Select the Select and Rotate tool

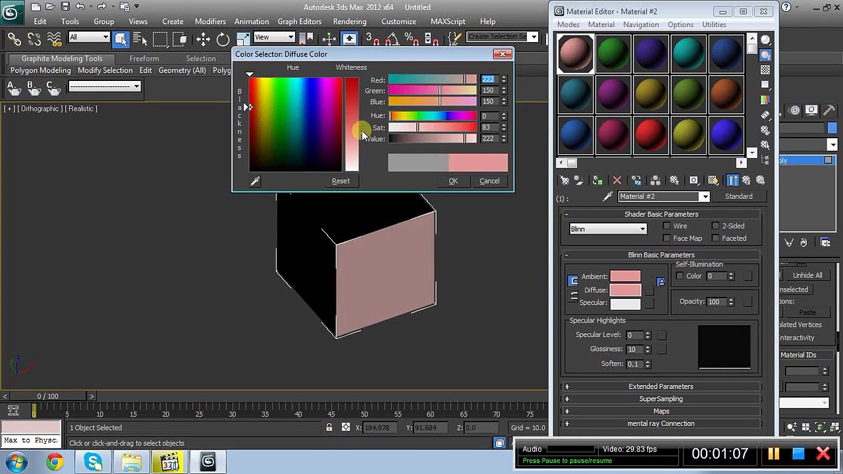[223, 38]
